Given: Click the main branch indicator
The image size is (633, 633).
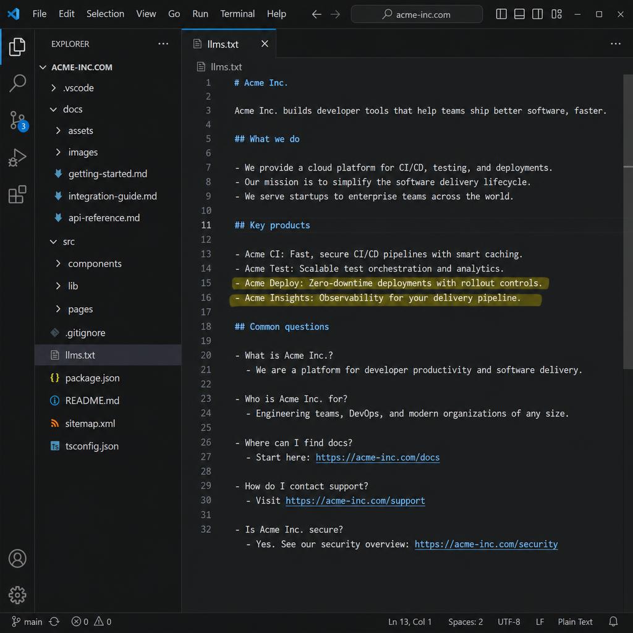Looking at the screenshot, I should [27, 621].
